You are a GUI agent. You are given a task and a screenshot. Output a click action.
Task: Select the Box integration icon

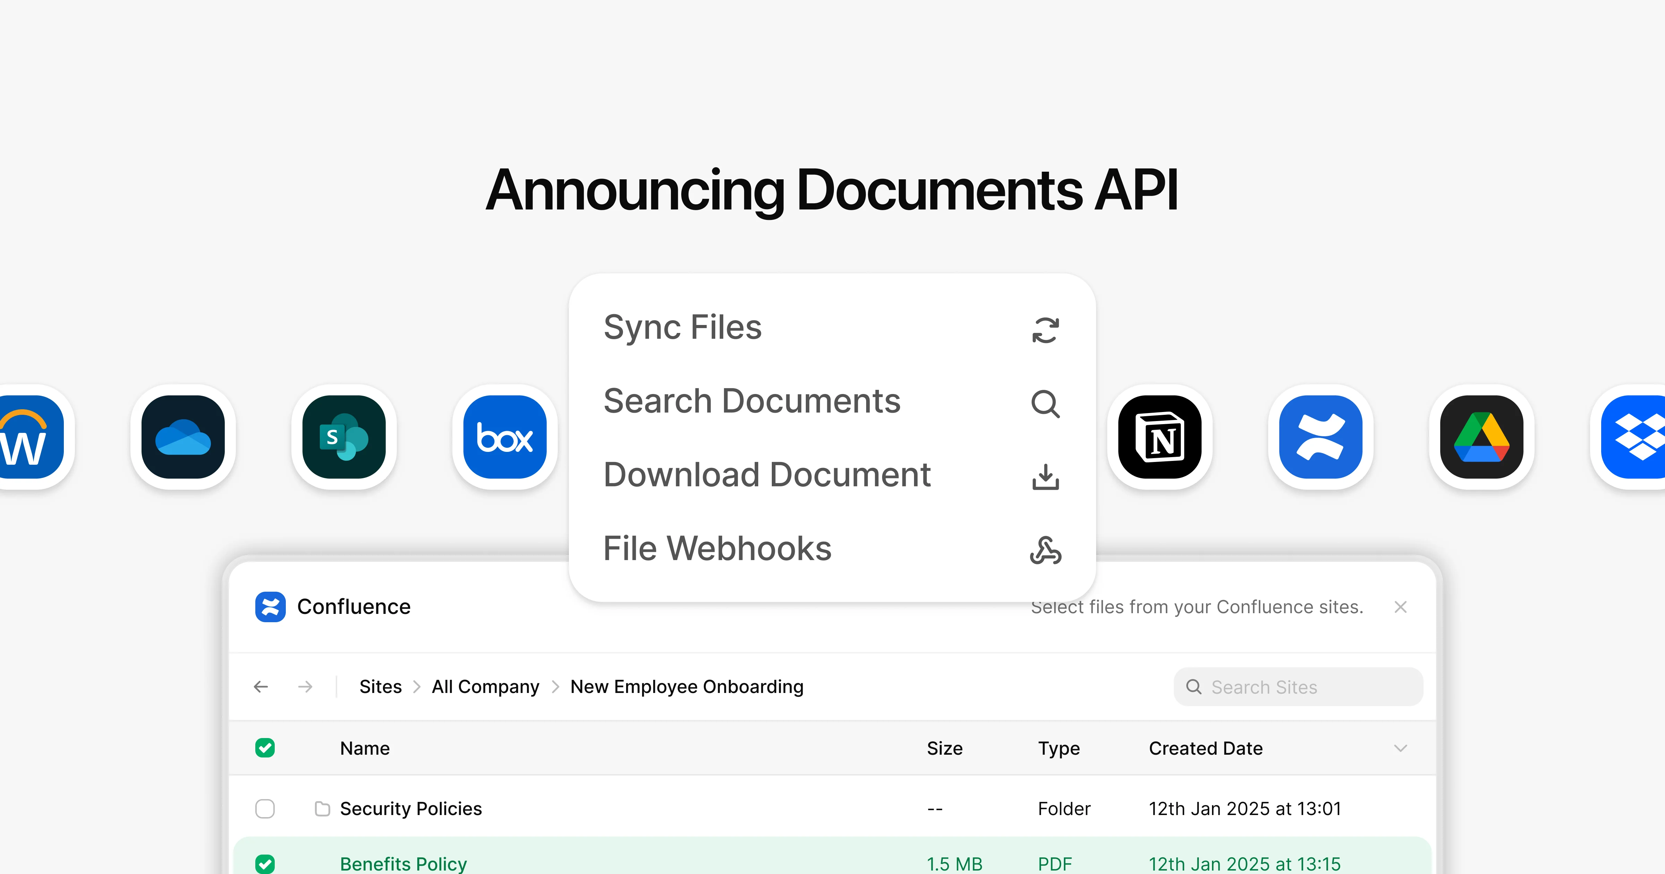[505, 437]
